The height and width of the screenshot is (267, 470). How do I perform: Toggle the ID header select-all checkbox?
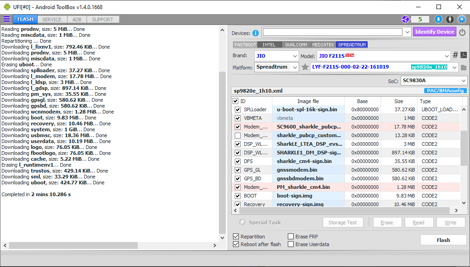tap(236, 101)
